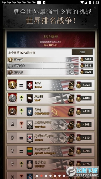Viewport: 101px width, 179px height.
Task: Tap the battery icon in status bar
Action: [90, 2]
